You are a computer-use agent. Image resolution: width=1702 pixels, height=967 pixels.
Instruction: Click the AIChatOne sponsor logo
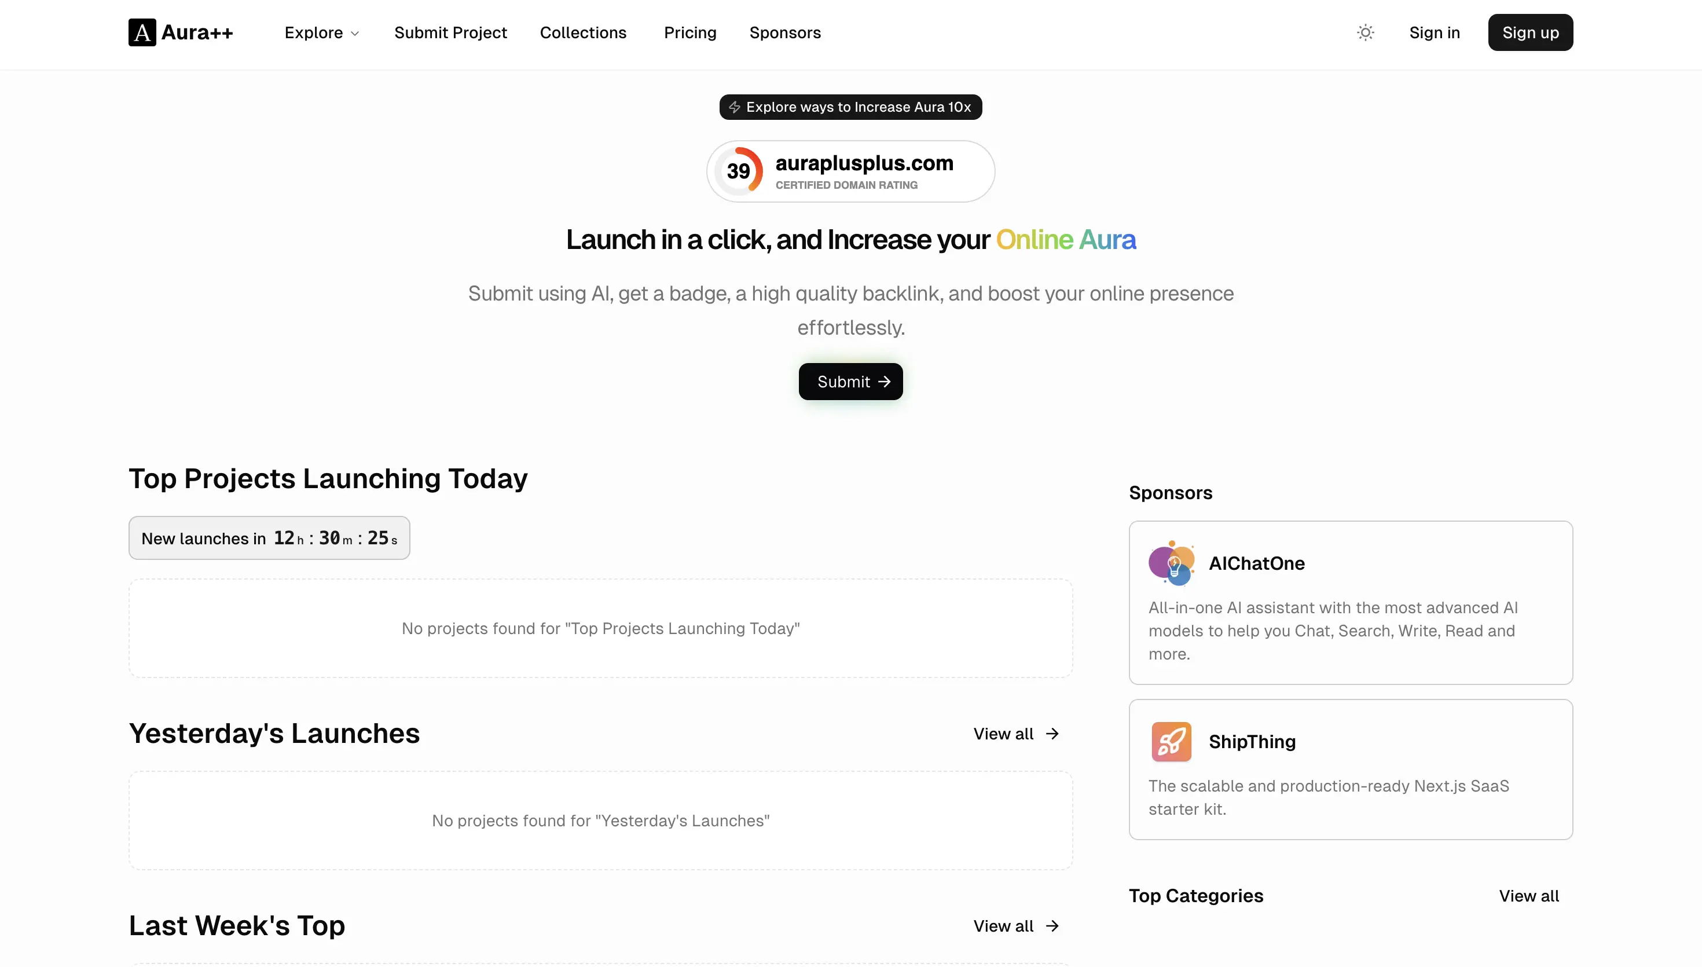(x=1171, y=563)
